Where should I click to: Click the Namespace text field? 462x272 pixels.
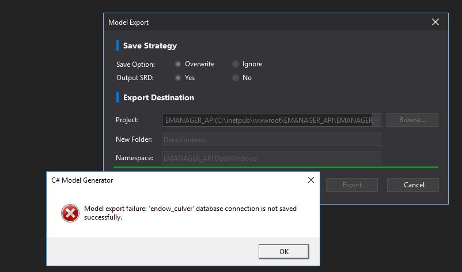[x=271, y=158]
